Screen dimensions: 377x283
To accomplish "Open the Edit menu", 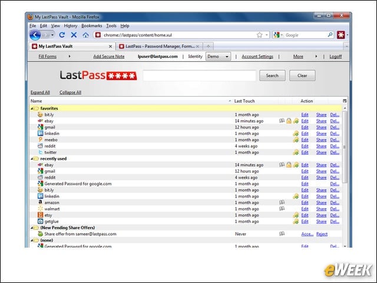I will 44,26.
